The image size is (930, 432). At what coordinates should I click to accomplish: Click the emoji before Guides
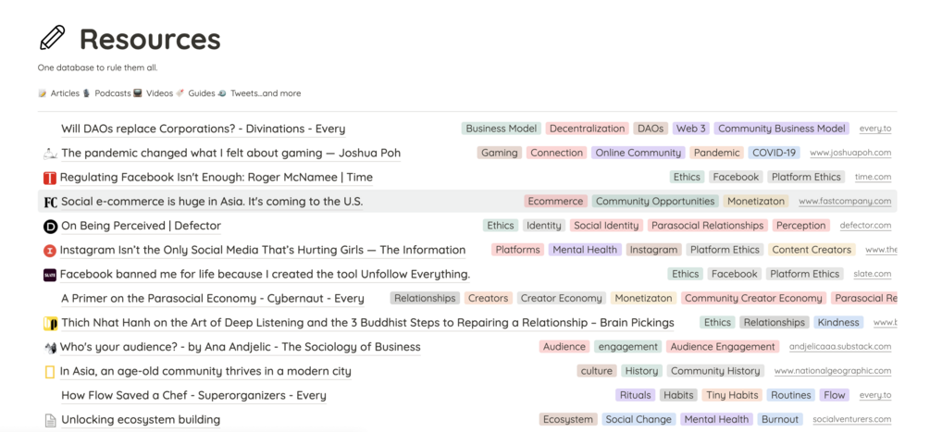click(x=180, y=93)
